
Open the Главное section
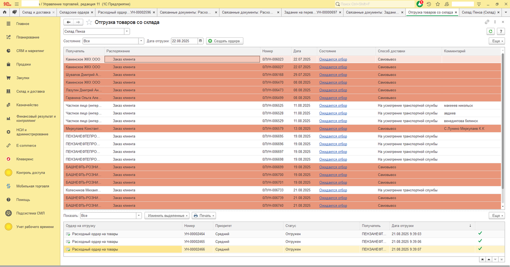point(30,24)
